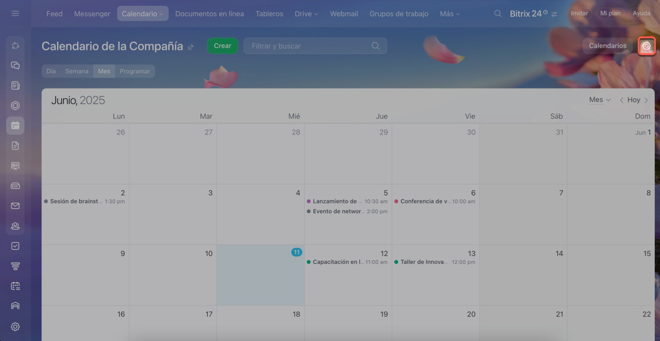Focus the Filtrar y buscar field
This screenshot has height=341, width=660.
click(315, 46)
